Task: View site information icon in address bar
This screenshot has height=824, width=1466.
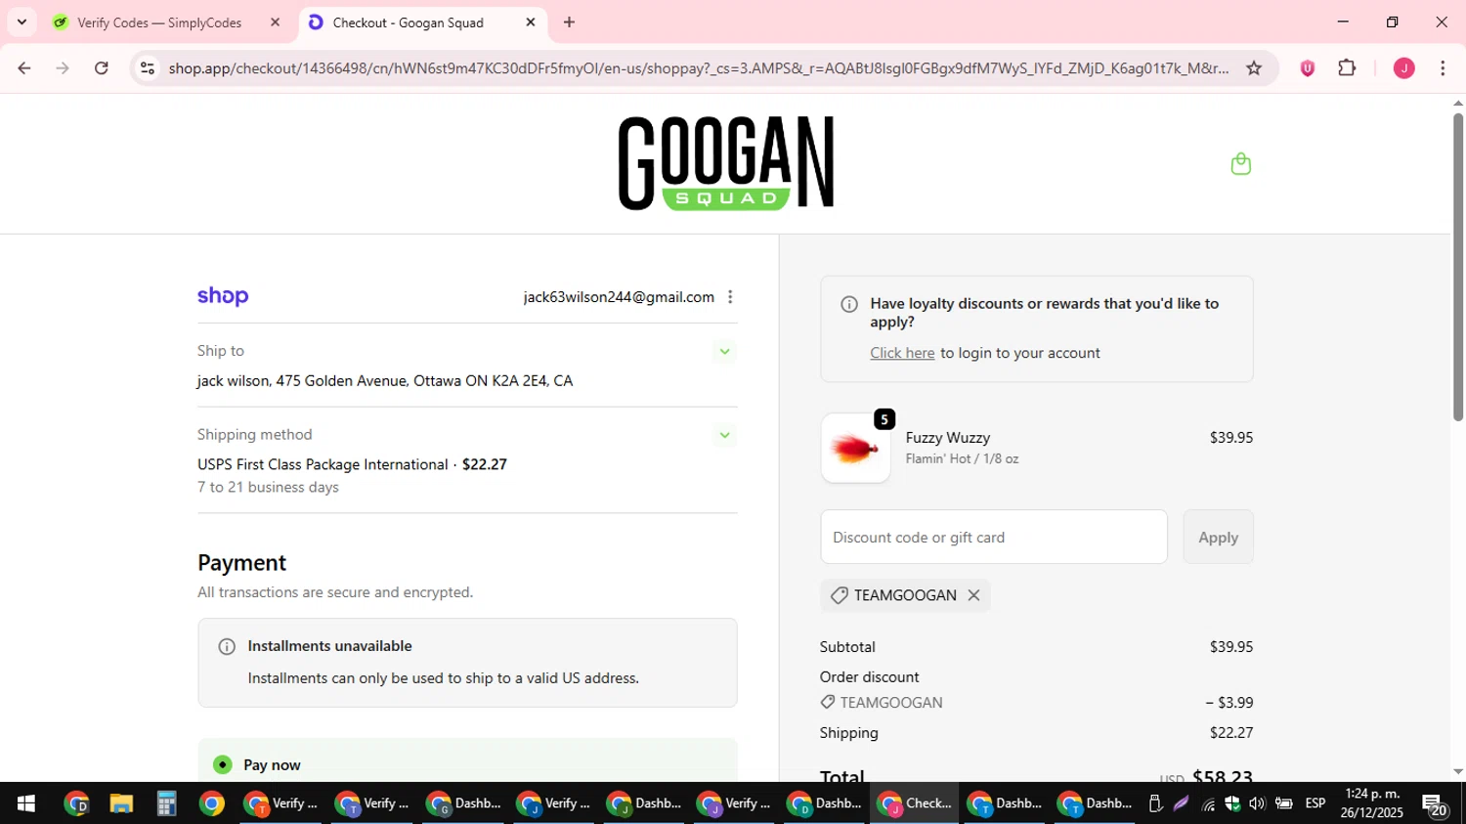Action: click(x=148, y=68)
